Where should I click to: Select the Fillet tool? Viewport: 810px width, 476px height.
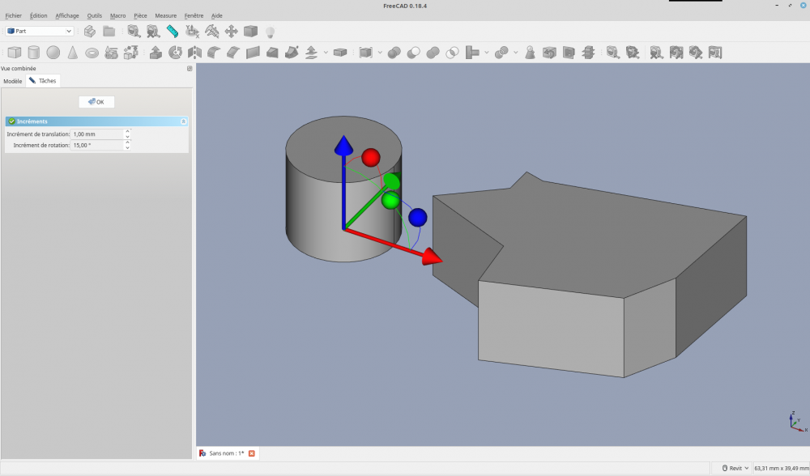tap(214, 52)
